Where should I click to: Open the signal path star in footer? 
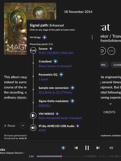63,148
